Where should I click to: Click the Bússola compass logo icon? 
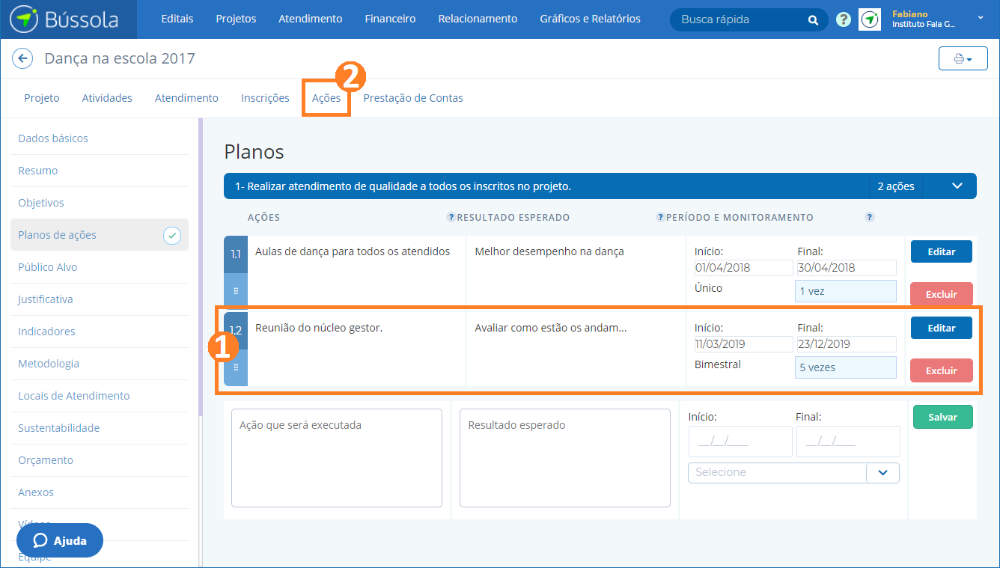pos(24,19)
